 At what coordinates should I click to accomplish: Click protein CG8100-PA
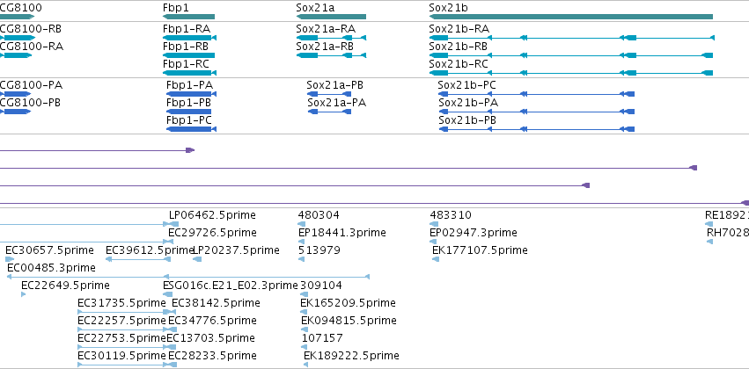coord(15,94)
